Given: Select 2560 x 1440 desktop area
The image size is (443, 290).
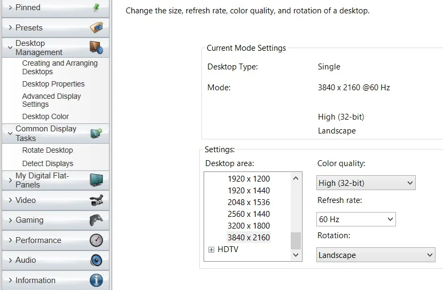Looking at the screenshot, I should point(248,214).
